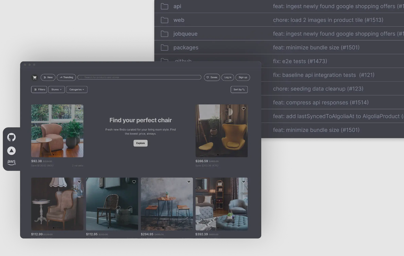This screenshot has width=404, height=256.
Task: Click the "Find your perfect chair" heading
Action: [141, 120]
